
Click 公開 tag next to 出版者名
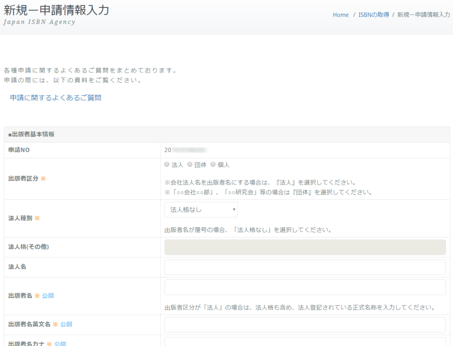click(x=48, y=295)
